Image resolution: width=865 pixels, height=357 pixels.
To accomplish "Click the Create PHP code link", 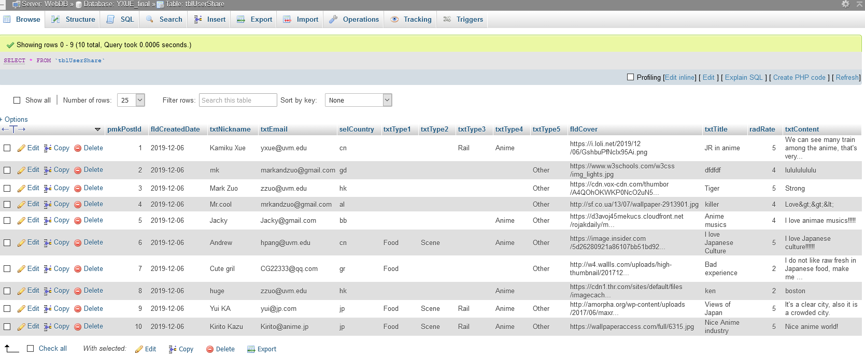I will 799,77.
